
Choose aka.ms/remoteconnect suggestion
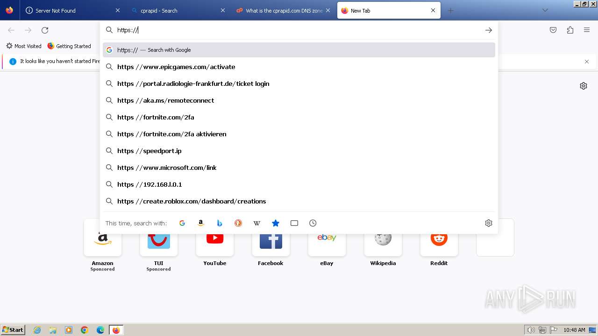299,100
